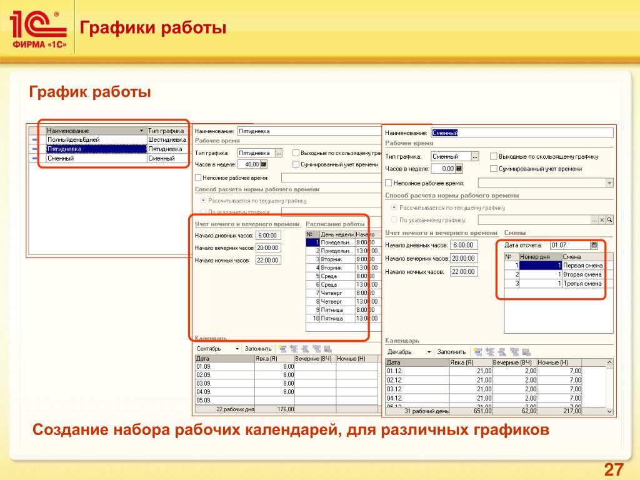
Task: Toggle Неполное рабочее время in Сменный form
Action: (x=389, y=183)
